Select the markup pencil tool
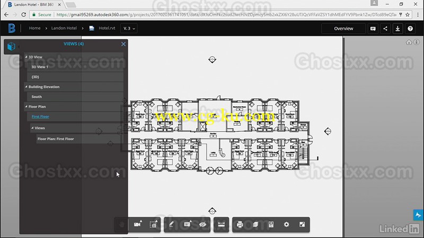Image resolution: width=424 pixels, height=238 pixels. [x=171, y=224]
